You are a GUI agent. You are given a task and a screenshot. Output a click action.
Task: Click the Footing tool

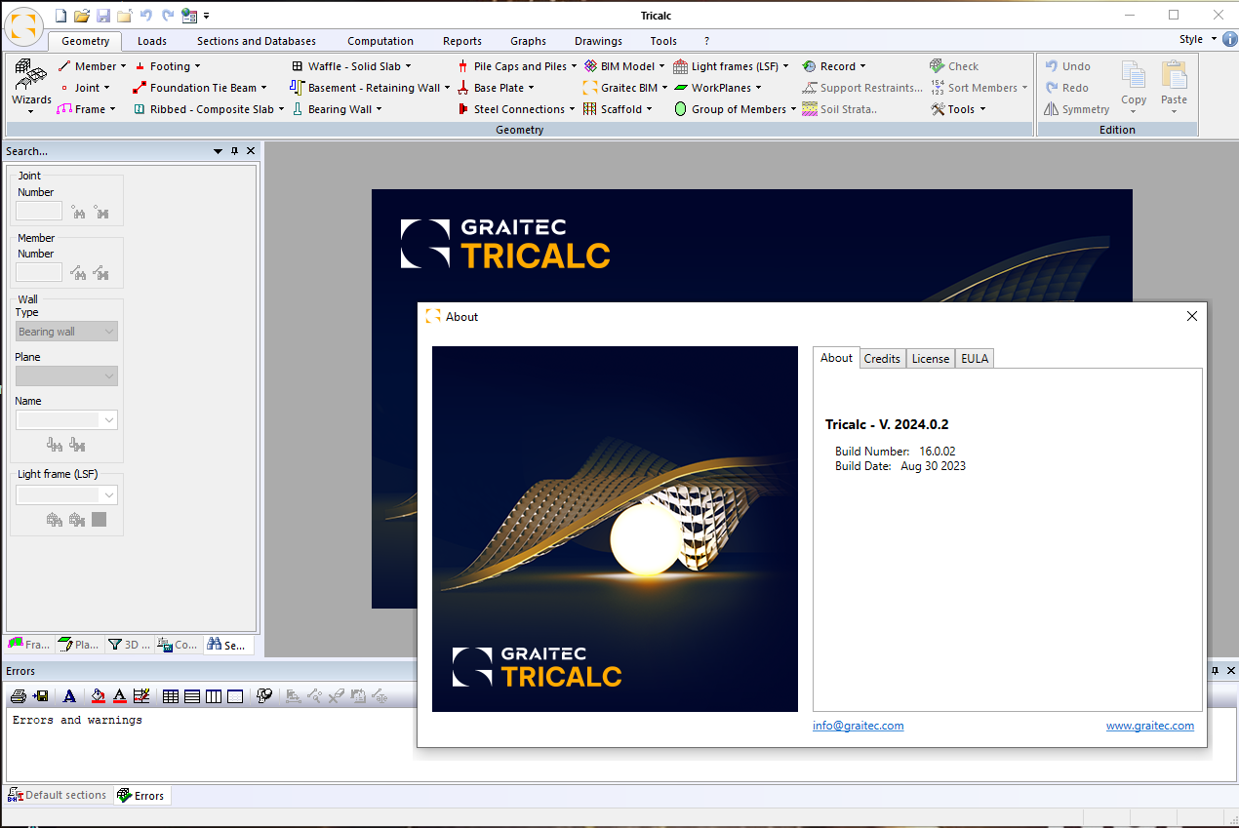click(x=168, y=66)
